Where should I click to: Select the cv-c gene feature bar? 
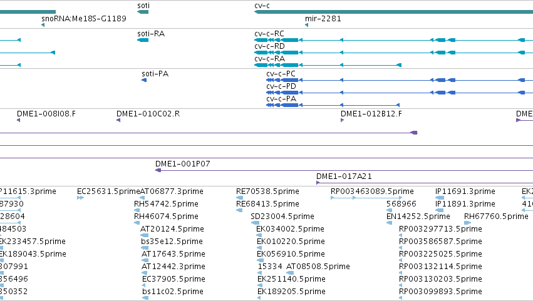click(393, 12)
